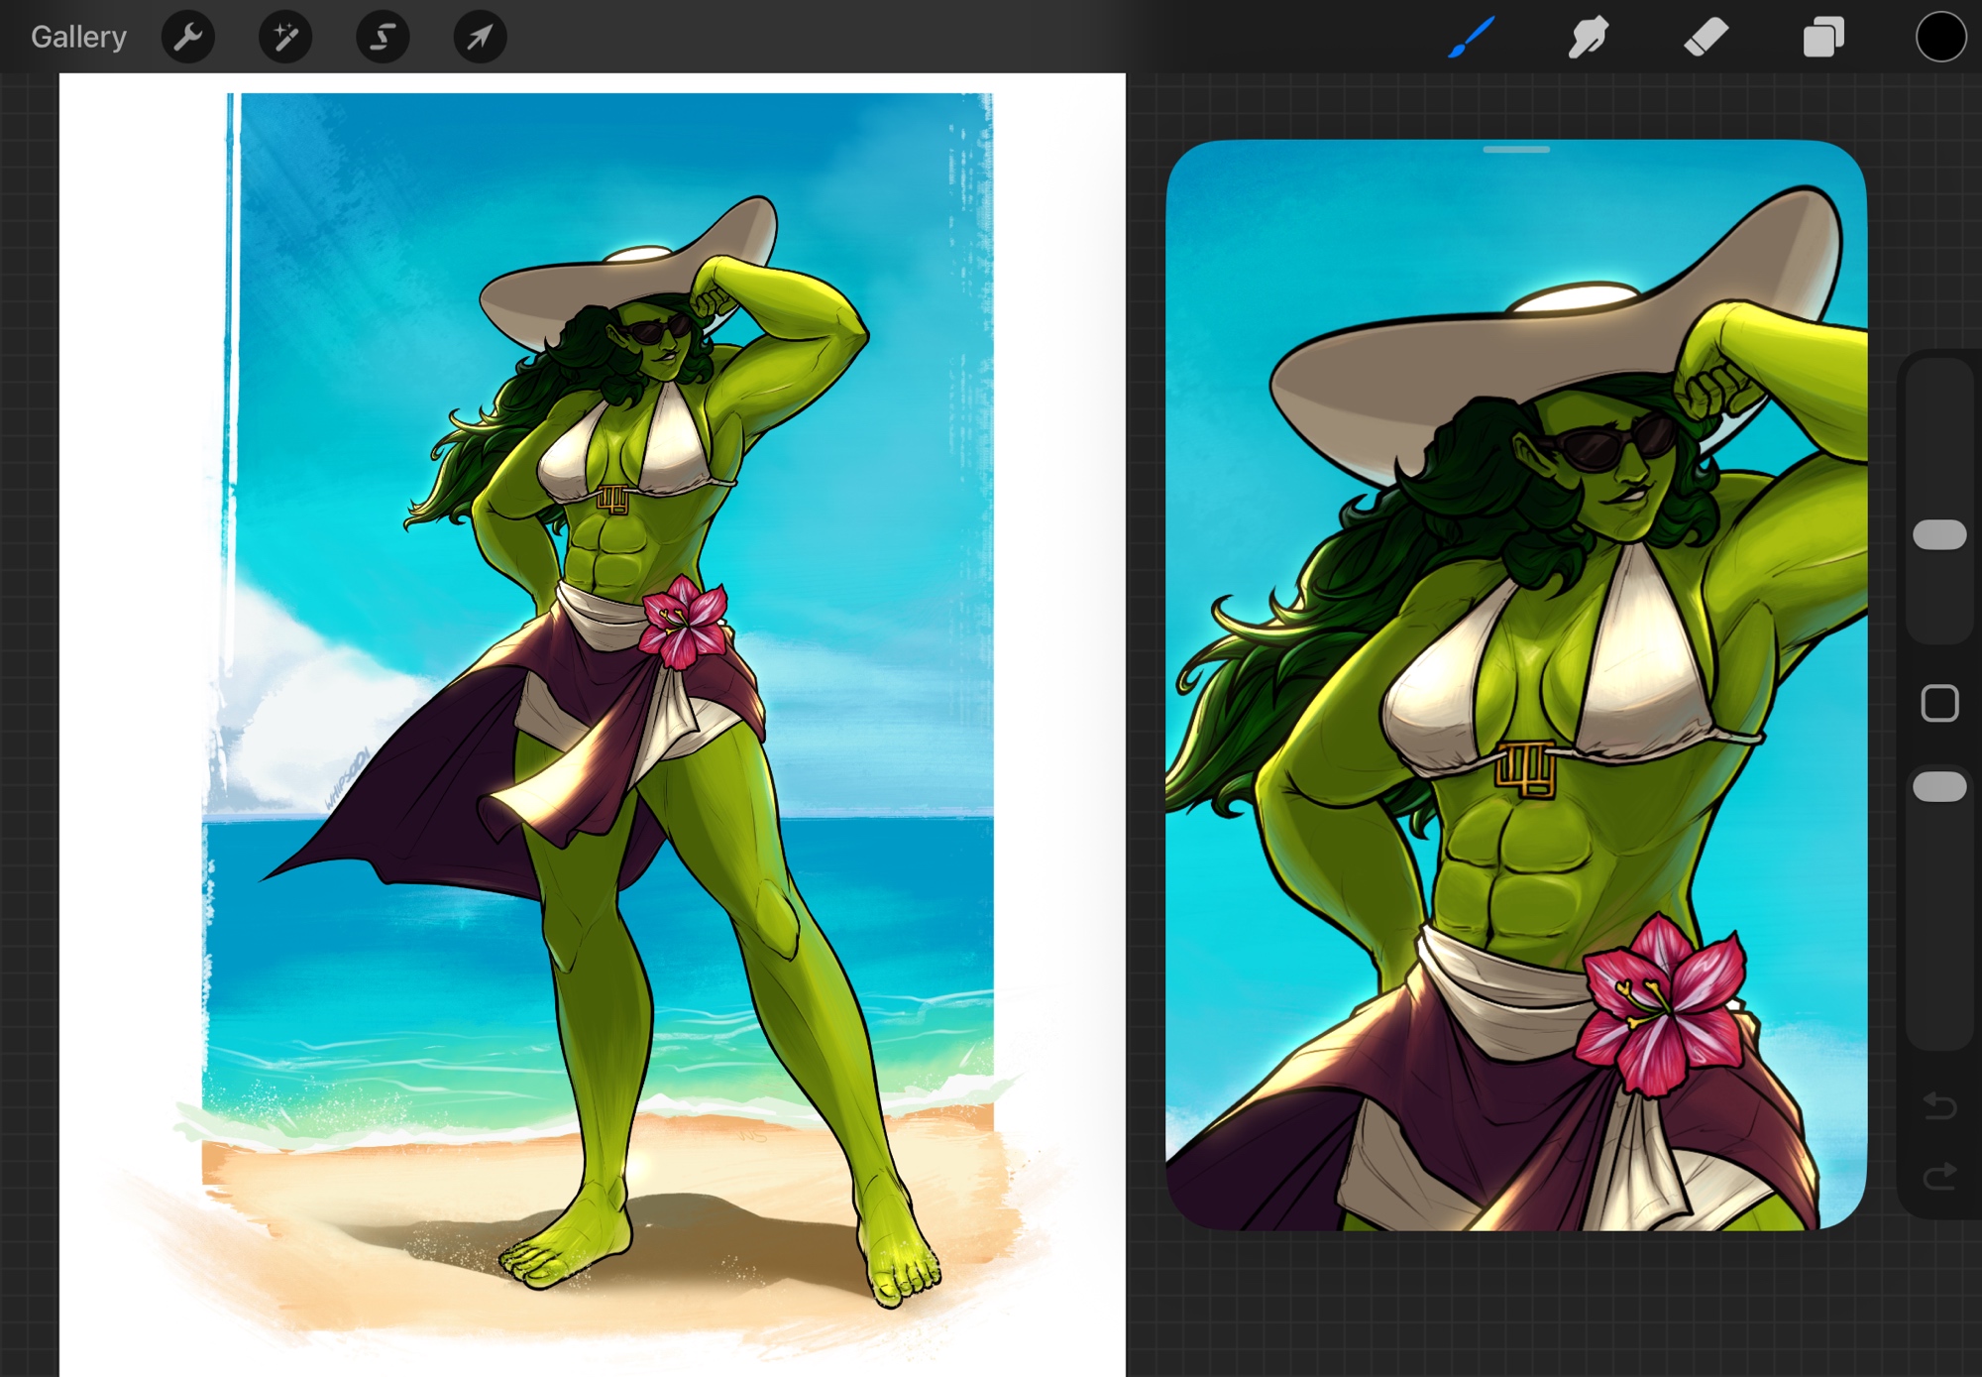The height and width of the screenshot is (1377, 1982).
Task: Select the Brush tool
Action: pyautogui.click(x=1471, y=37)
